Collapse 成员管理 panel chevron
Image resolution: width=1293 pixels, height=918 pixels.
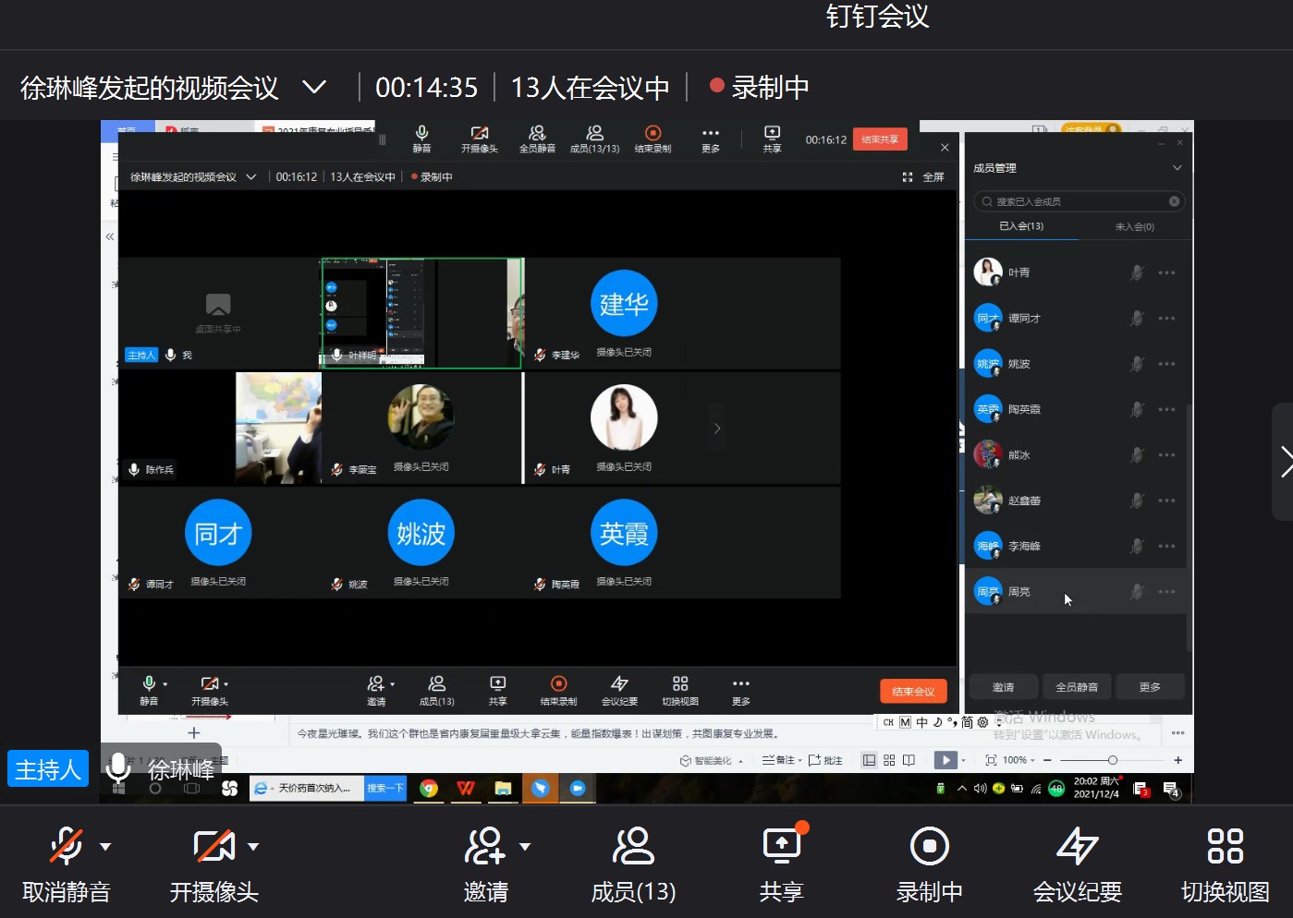tap(1177, 168)
